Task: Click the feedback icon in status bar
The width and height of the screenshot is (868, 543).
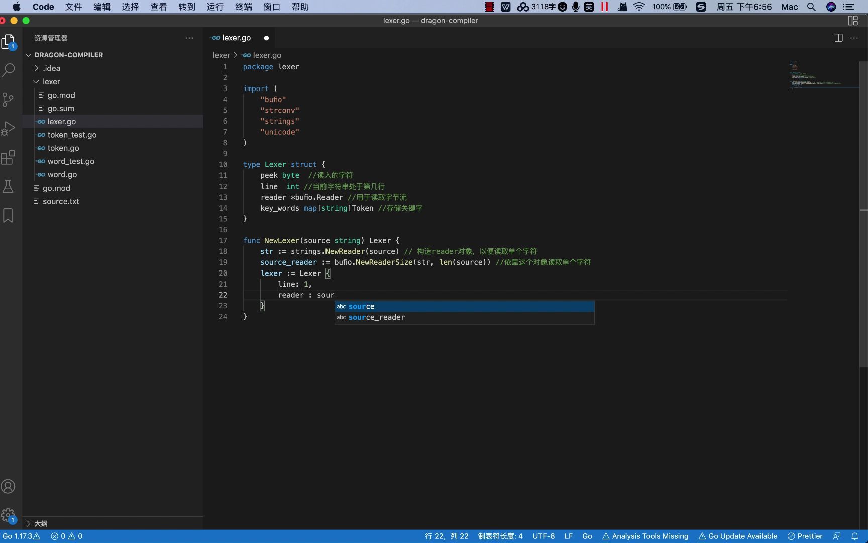Action: coord(837,536)
